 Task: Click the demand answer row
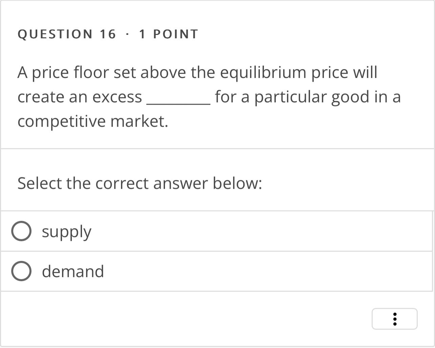(x=136, y=271)
